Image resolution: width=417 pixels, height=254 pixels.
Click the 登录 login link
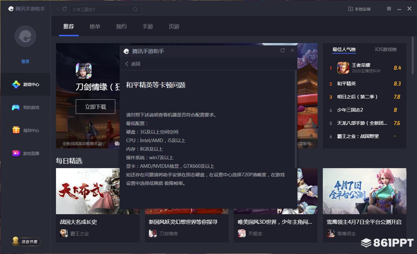point(25,61)
